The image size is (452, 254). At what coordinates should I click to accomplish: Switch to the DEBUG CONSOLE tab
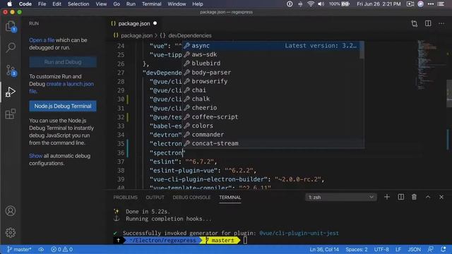[x=191, y=198]
